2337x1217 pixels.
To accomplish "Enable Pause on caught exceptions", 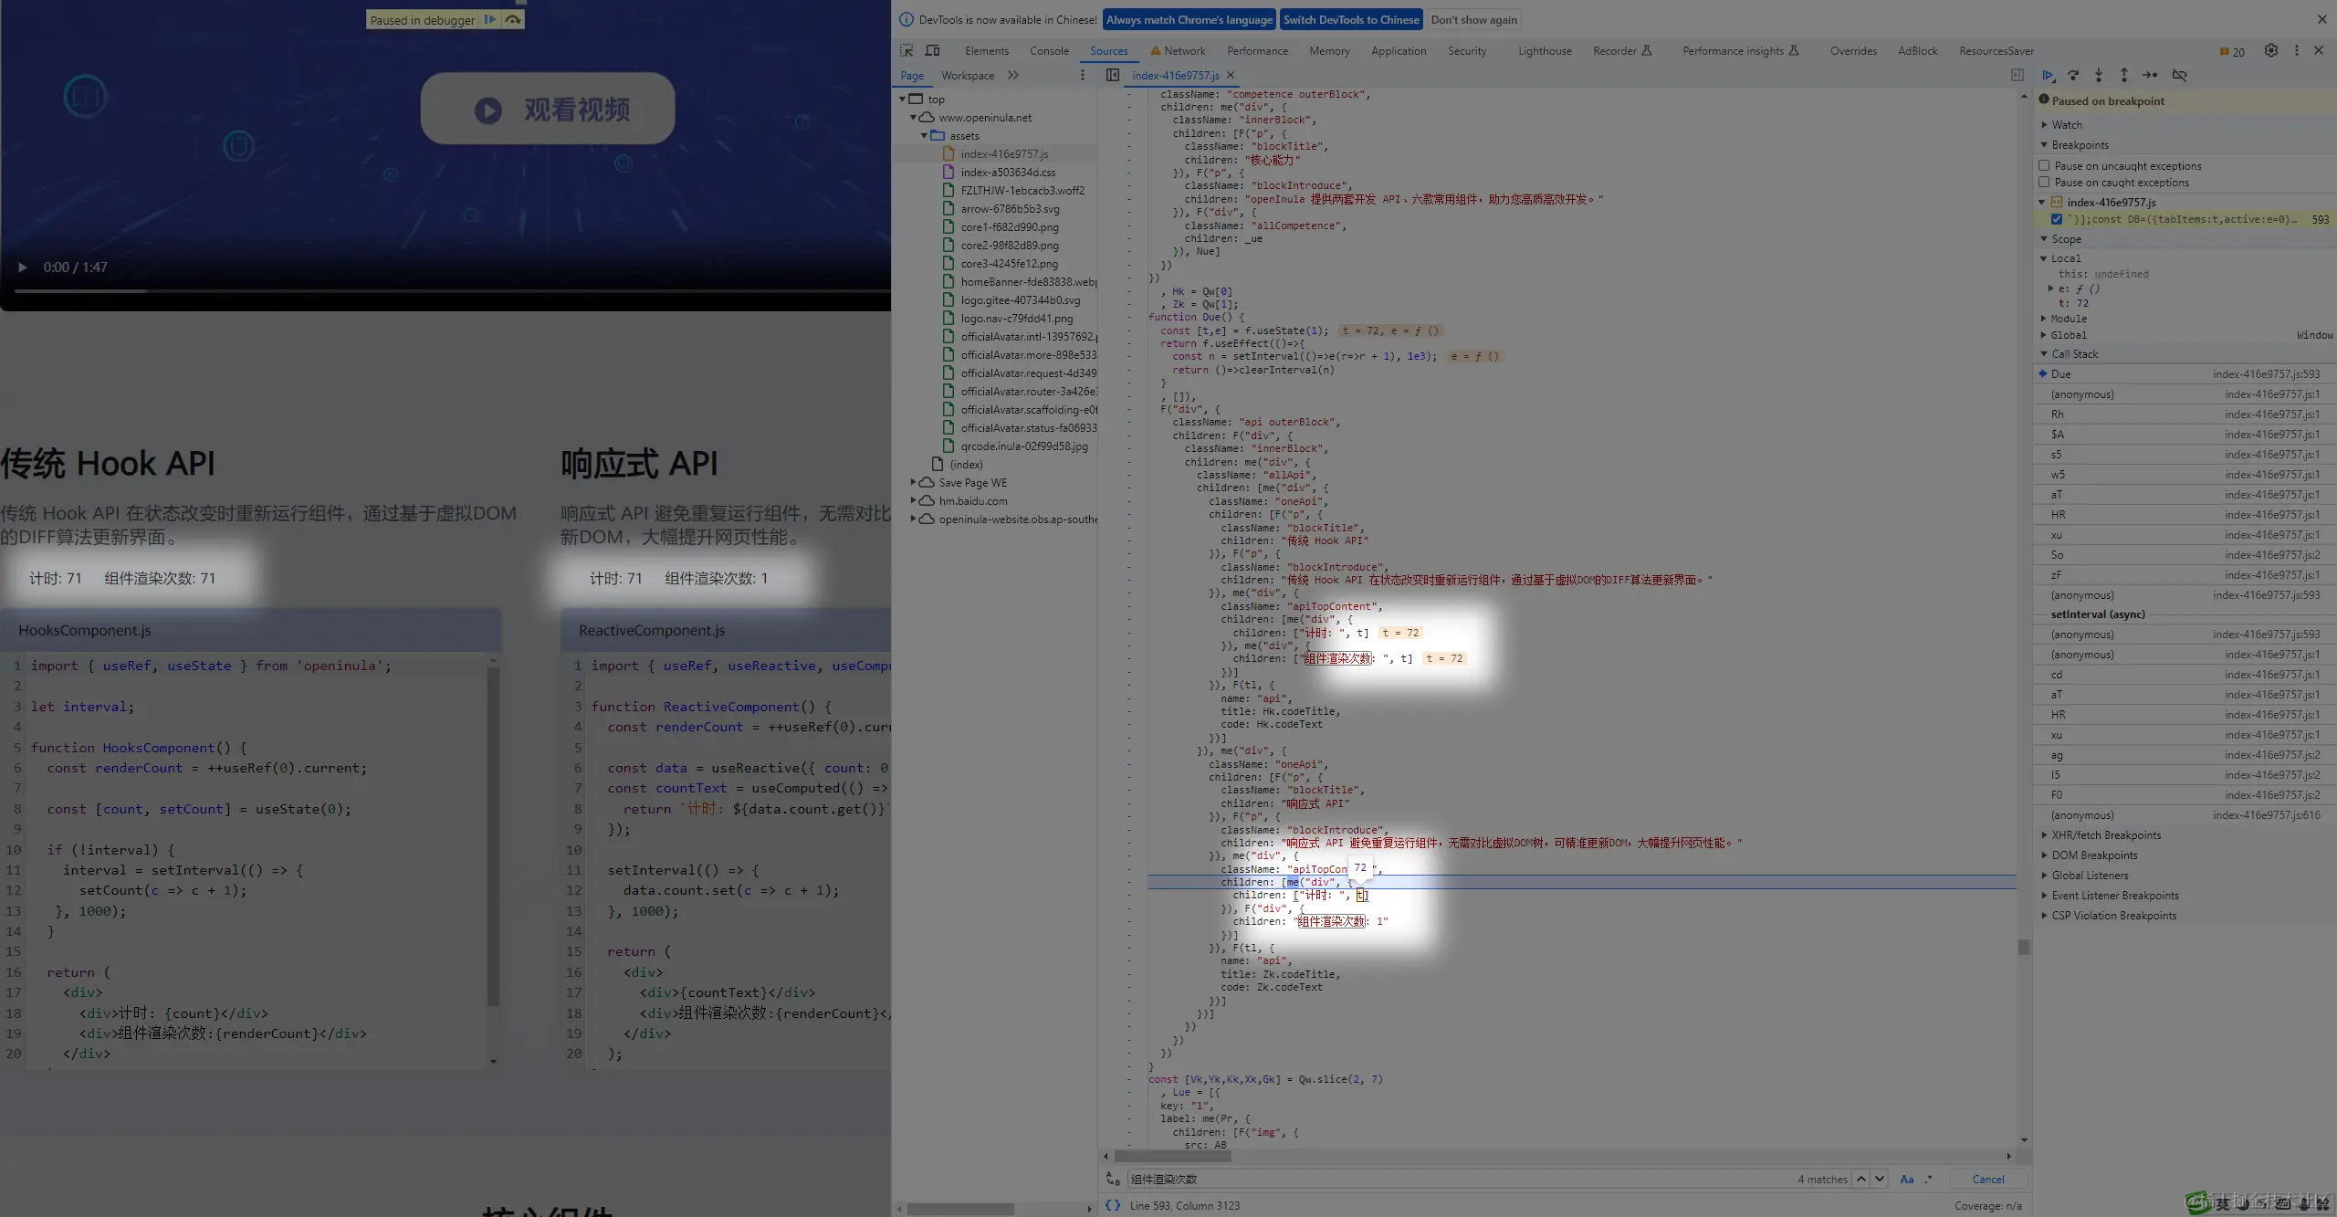I will click(x=2045, y=183).
